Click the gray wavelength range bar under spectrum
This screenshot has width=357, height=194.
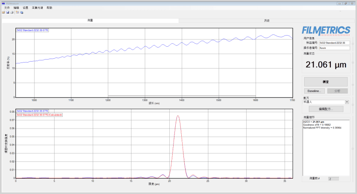(x=182, y=96)
